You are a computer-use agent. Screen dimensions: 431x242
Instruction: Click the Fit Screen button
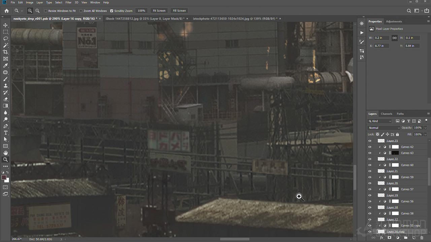[x=159, y=11]
